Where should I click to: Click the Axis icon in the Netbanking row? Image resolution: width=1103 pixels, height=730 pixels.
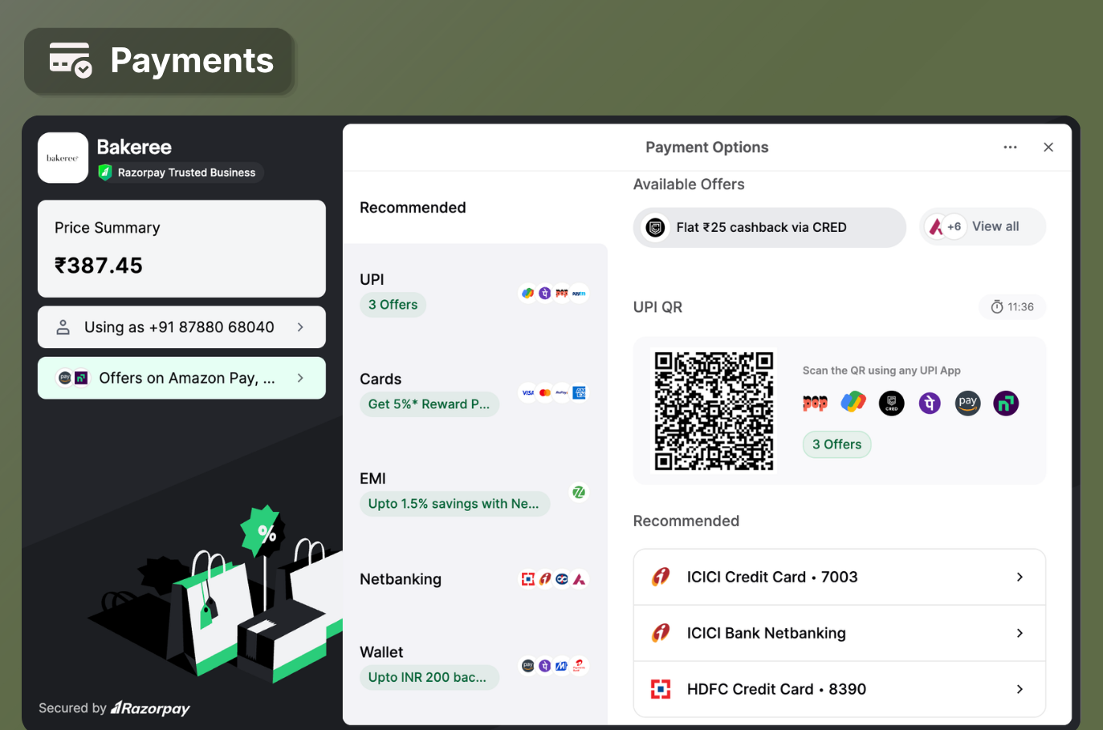pyautogui.click(x=579, y=578)
